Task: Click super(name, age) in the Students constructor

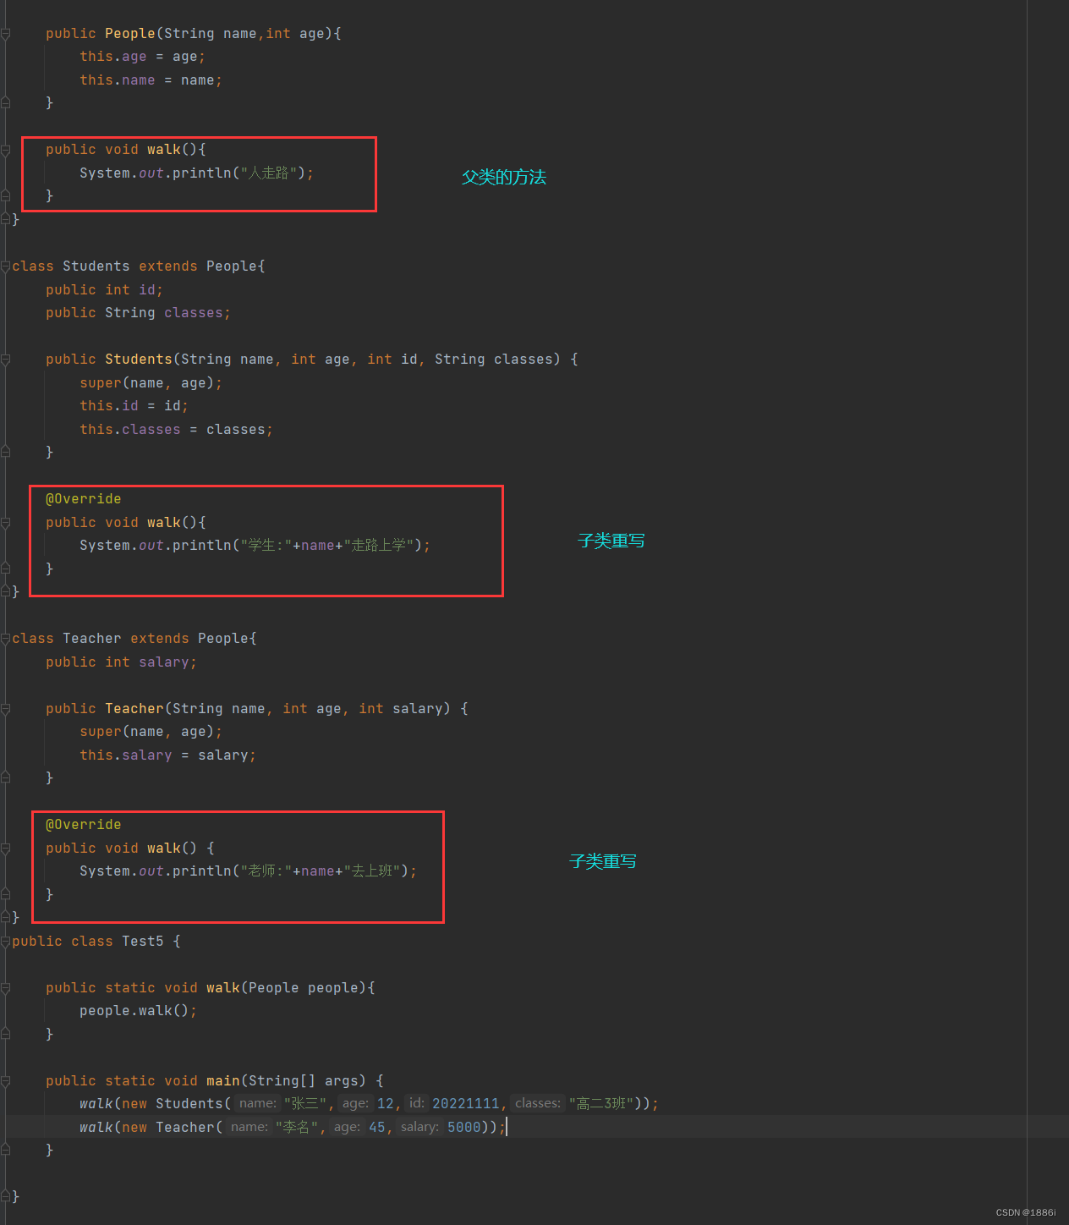Action: click(151, 383)
